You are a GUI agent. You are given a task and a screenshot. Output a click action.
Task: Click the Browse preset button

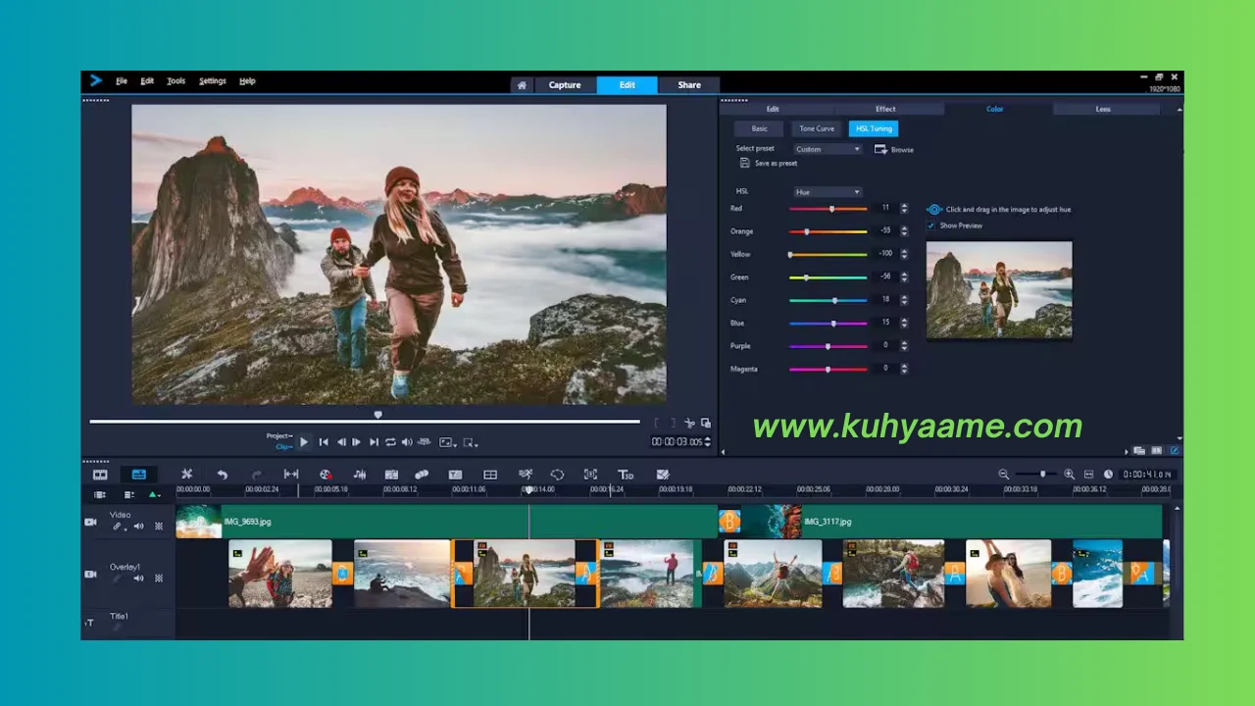click(x=894, y=149)
